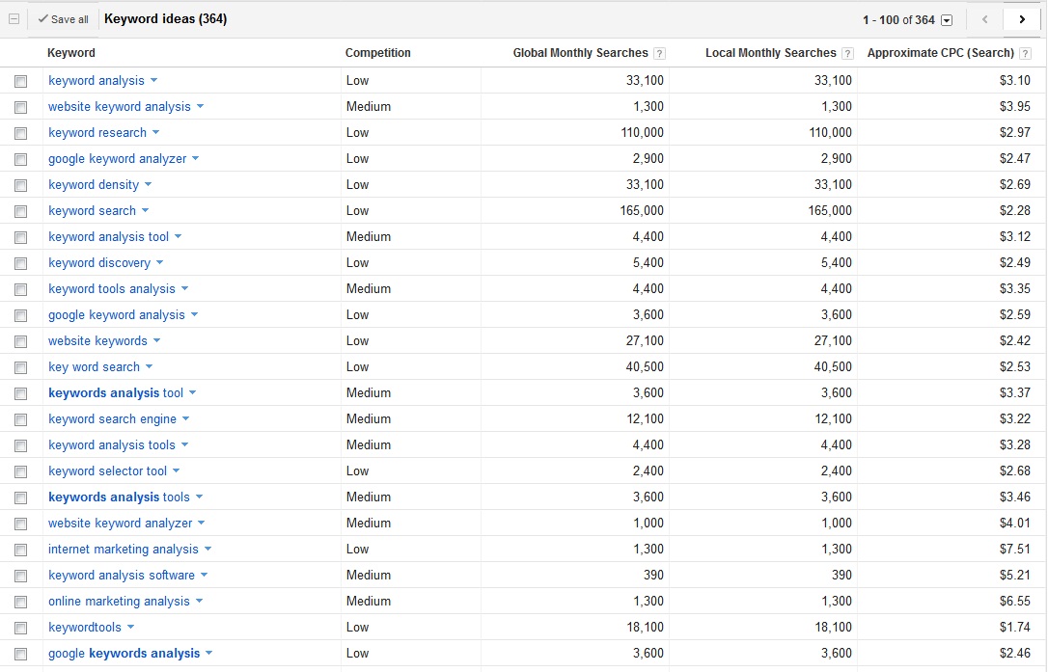Click the help icon beside Global Monthly Searches
The image size is (1048, 672).
(660, 54)
